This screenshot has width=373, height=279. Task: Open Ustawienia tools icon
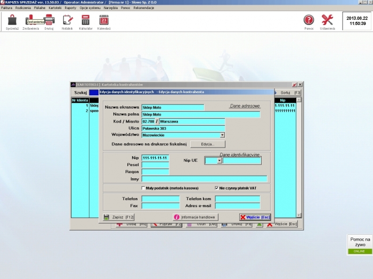(327, 22)
